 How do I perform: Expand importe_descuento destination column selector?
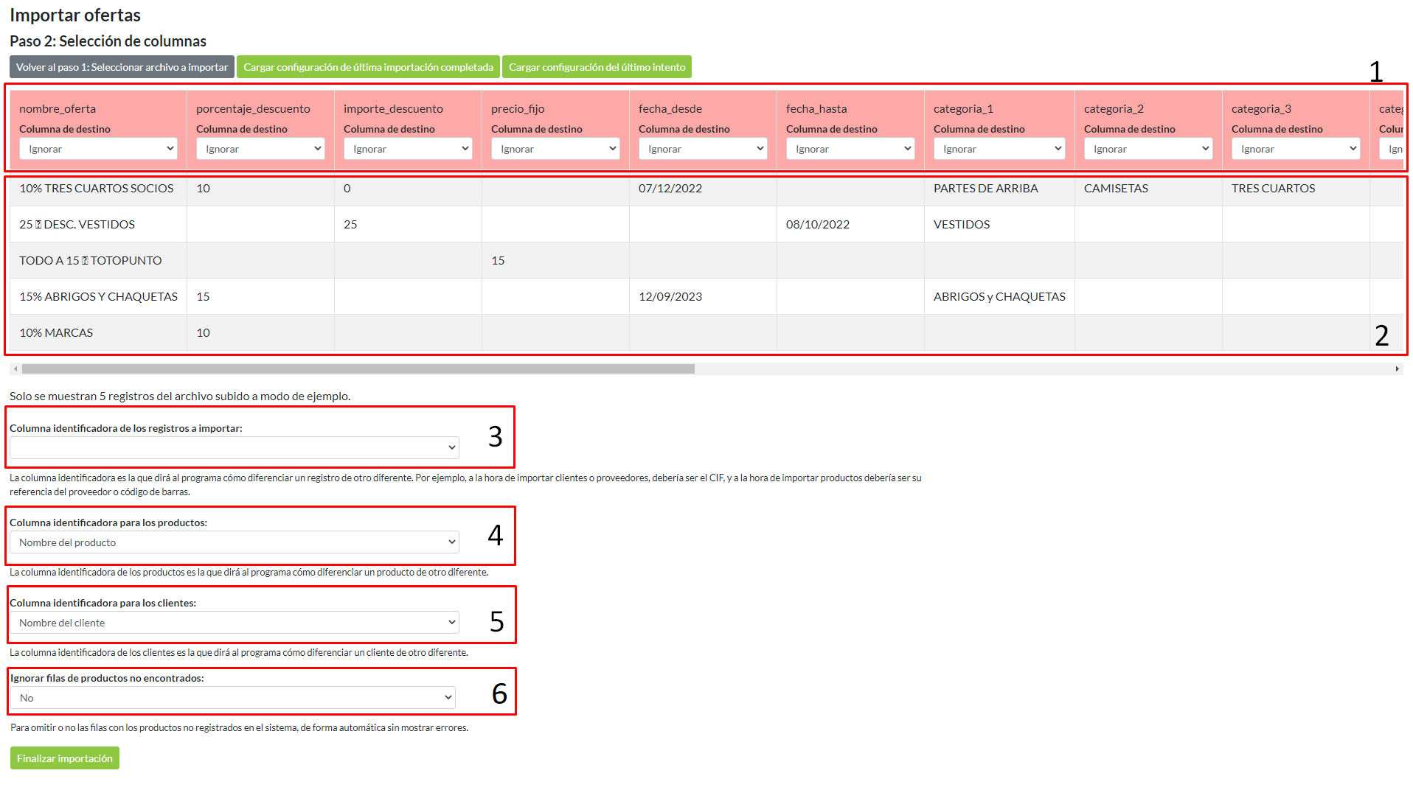pyautogui.click(x=408, y=149)
